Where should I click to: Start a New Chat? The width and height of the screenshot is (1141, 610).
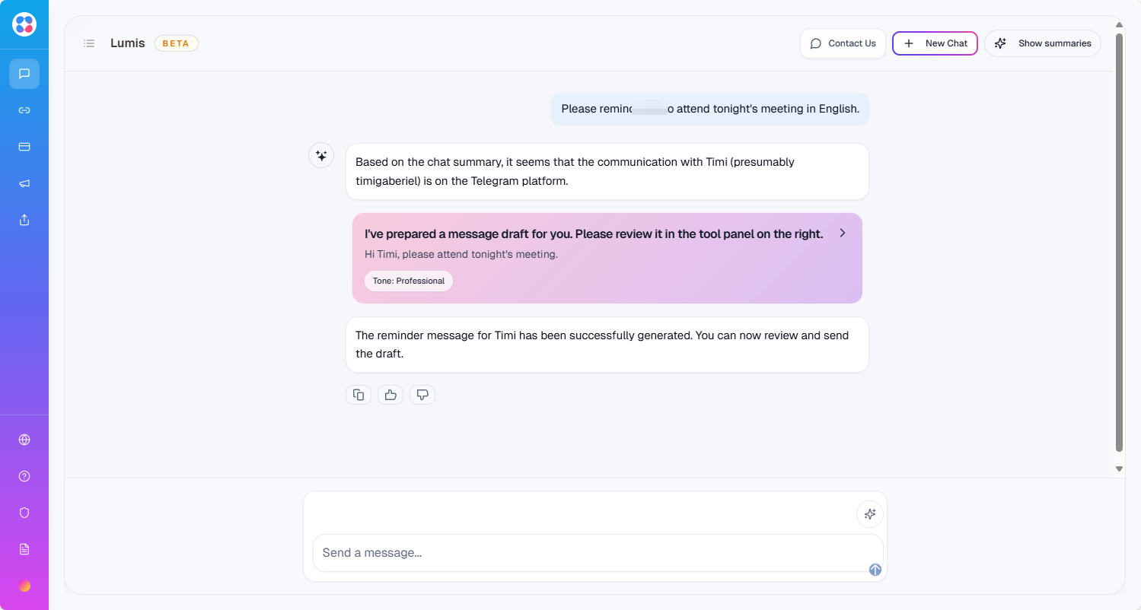point(935,43)
